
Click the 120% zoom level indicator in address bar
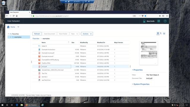134,16
